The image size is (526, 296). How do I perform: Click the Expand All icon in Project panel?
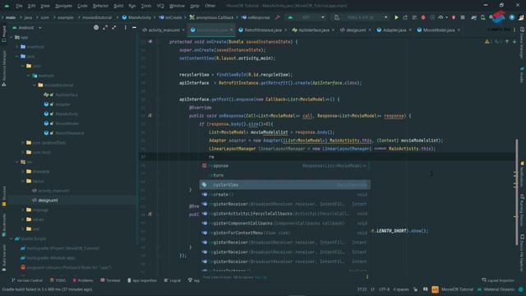coord(105,27)
